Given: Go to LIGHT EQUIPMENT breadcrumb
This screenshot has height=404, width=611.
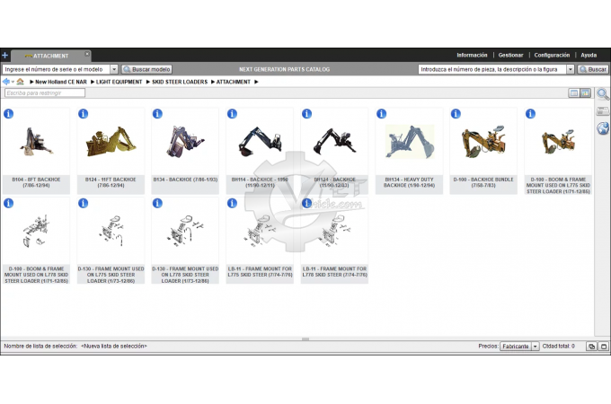Looking at the screenshot, I should (119, 82).
